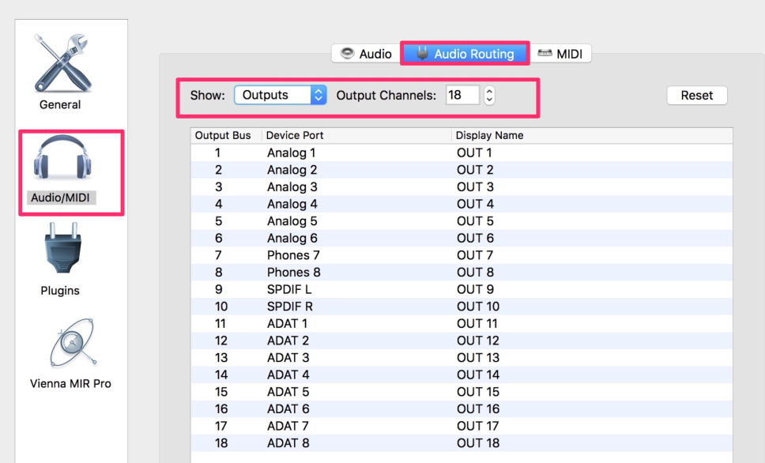Open the General preferences wrench icon
Viewport: 765px width, 463px height.
click(61, 64)
